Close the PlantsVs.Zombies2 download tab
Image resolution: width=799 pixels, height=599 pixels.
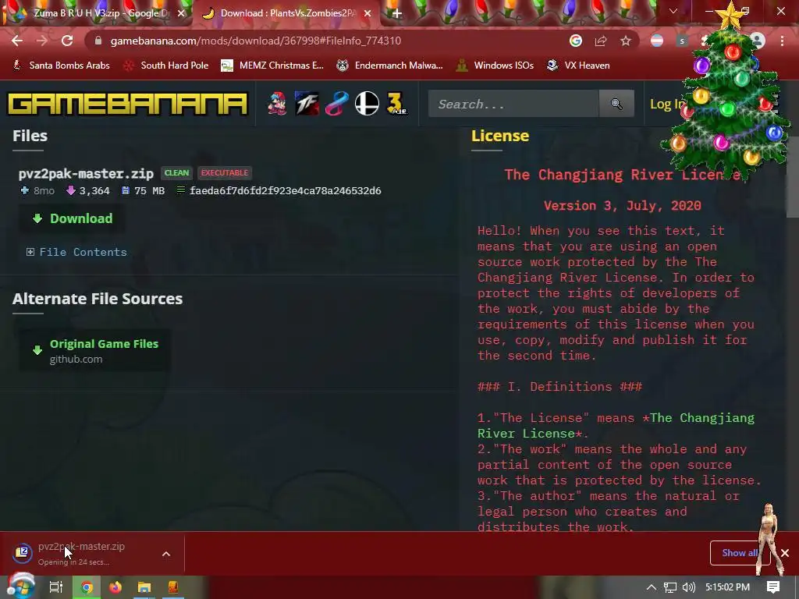click(368, 13)
